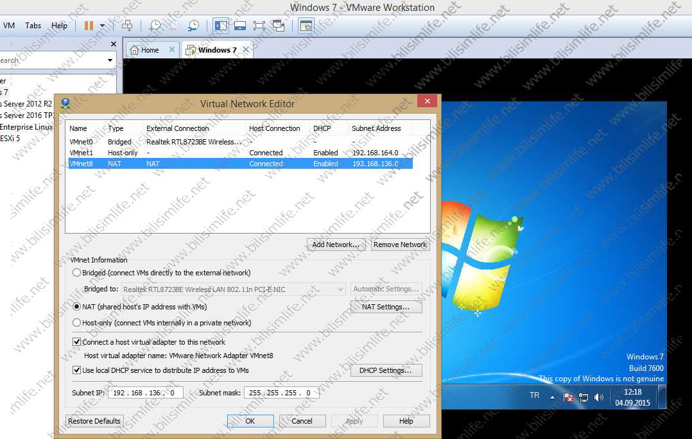Revert the virtual machine to its snapshot
692x439 pixels.
coord(174,26)
